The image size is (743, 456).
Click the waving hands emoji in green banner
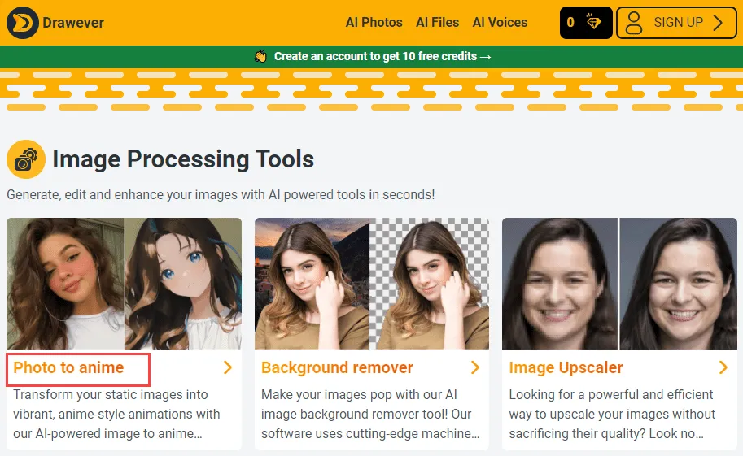tap(260, 57)
